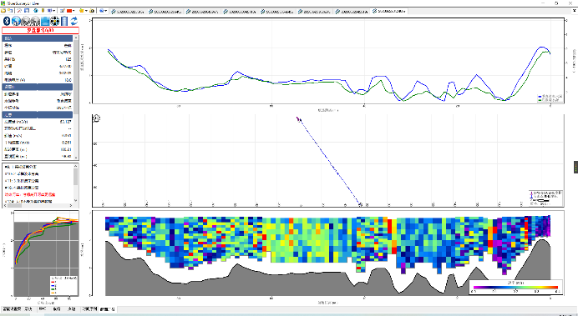Select the fourth data file tab
The width and height of the screenshot is (578, 316).
(x=240, y=12)
